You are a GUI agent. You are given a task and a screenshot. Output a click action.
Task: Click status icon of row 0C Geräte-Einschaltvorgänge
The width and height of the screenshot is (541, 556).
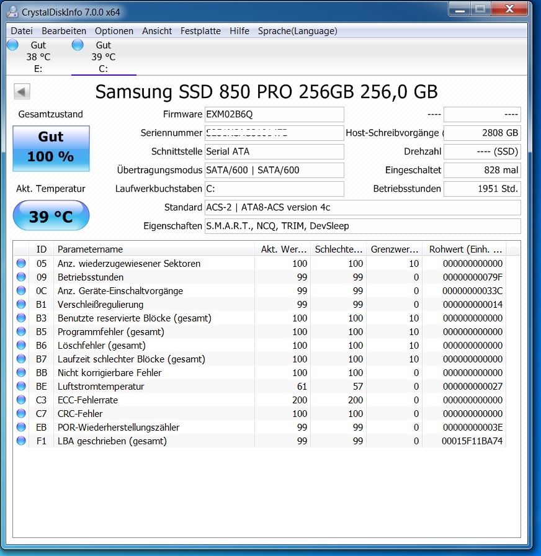point(21,291)
